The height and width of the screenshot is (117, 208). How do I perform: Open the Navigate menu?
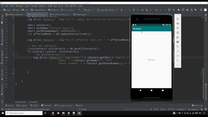(x=19, y=6)
